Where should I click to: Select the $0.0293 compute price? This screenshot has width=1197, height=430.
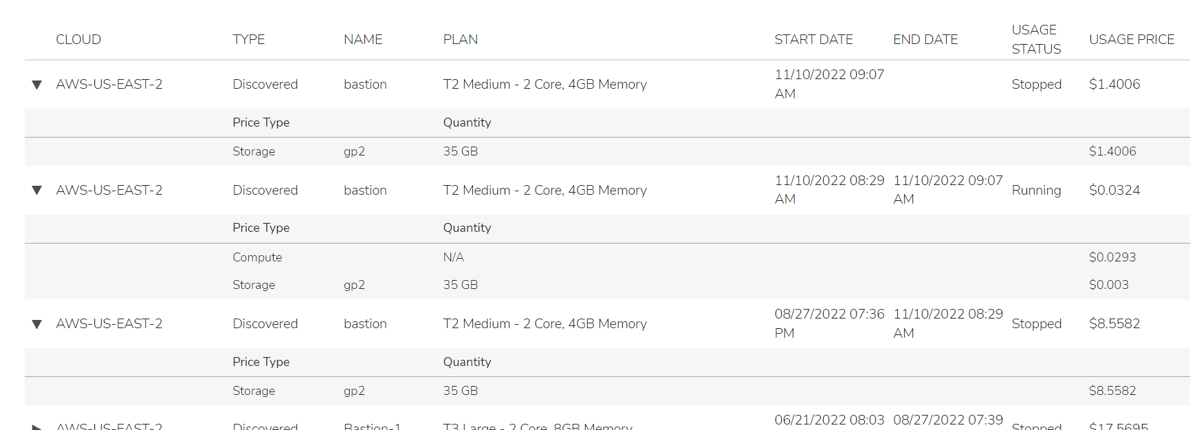point(1112,257)
